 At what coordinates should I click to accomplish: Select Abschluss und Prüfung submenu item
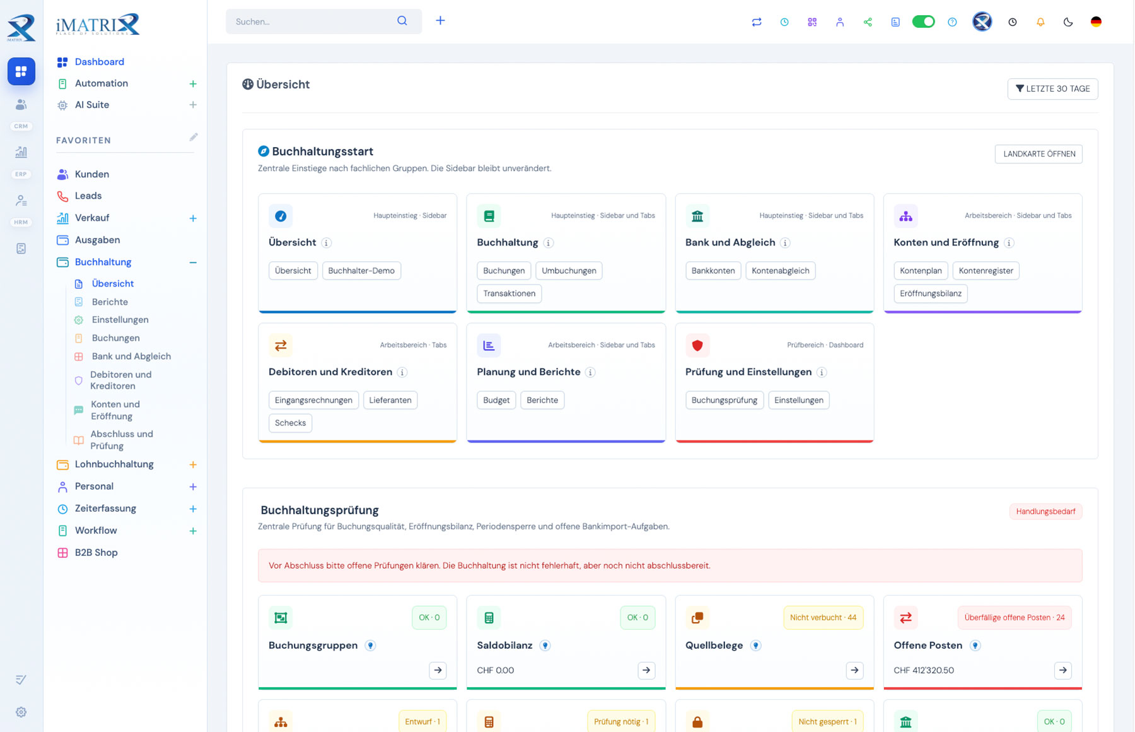click(x=121, y=440)
